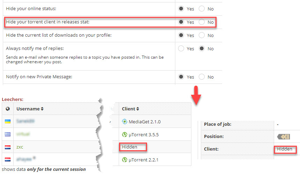Click the Hidden value in profile Client row
This screenshot has width=300, height=174.
click(x=284, y=149)
